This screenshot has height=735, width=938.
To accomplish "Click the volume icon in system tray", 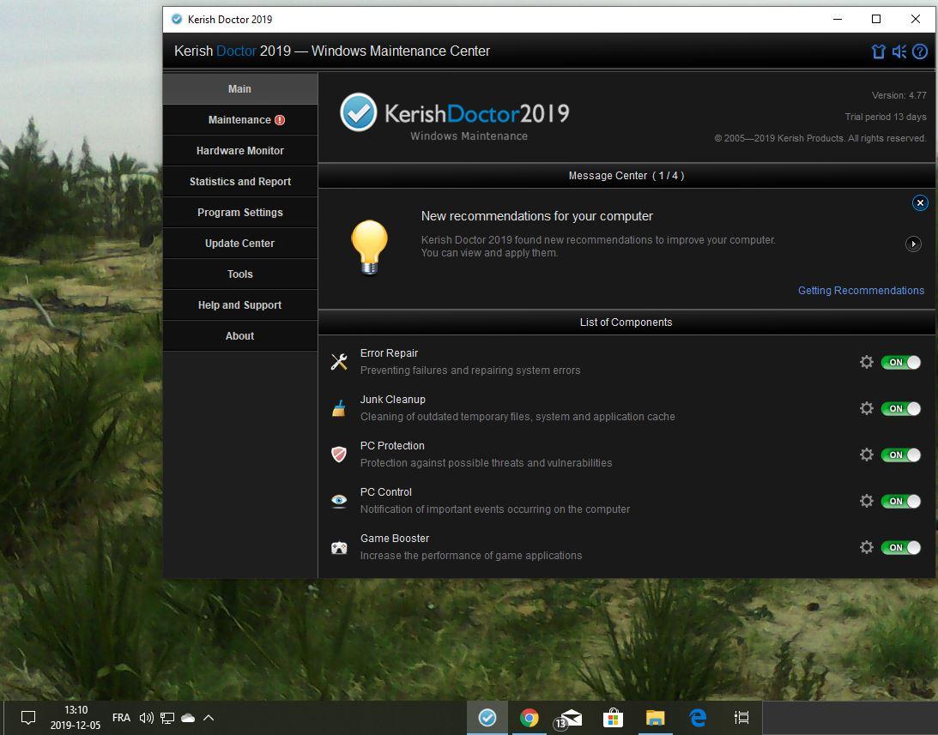I will (146, 718).
